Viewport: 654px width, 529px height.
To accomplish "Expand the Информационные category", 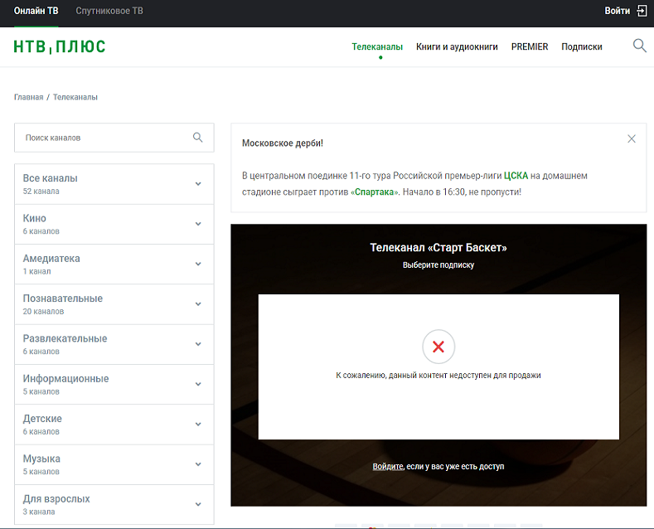I will pos(114,384).
